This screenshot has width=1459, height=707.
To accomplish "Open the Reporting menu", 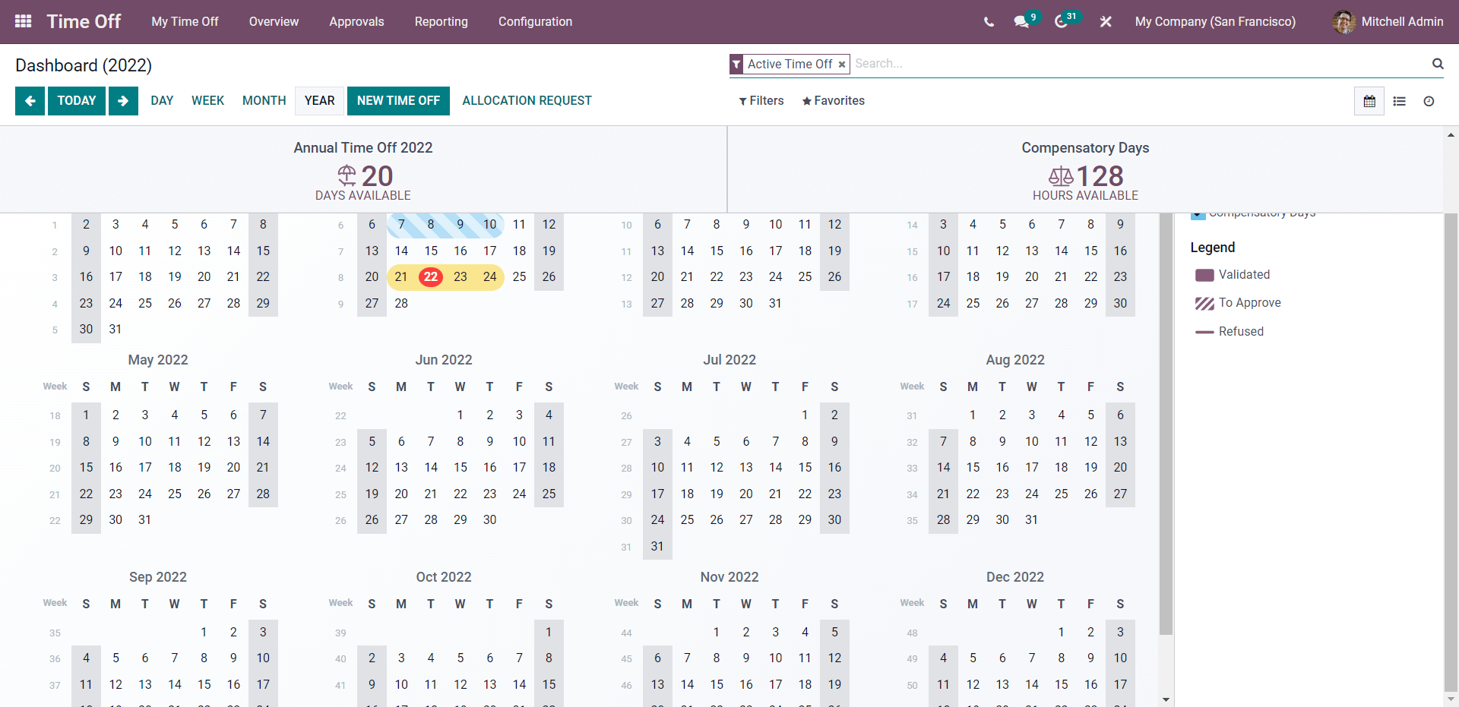I will pyautogui.click(x=441, y=21).
